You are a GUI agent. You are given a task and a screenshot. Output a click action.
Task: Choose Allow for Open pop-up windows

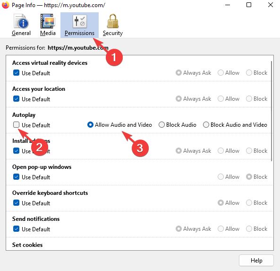221,177
